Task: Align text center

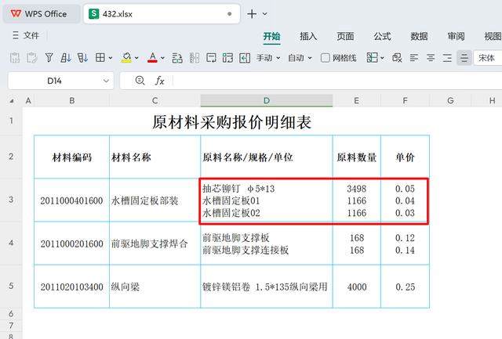Action: [x=431, y=58]
